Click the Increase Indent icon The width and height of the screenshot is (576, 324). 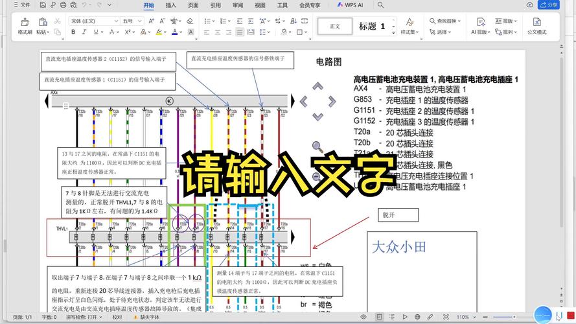coord(251,21)
